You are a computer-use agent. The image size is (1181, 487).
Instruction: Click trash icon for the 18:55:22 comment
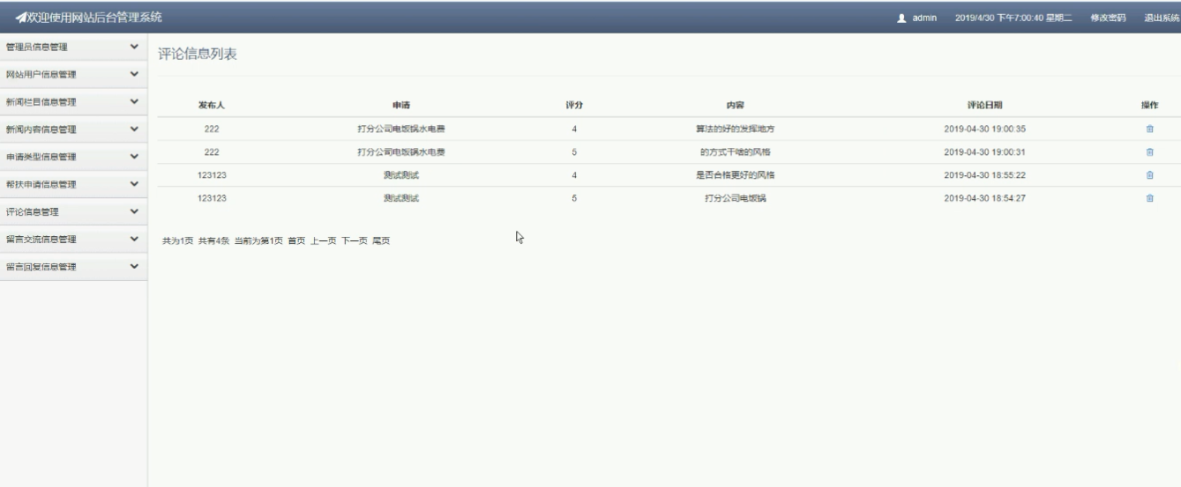tap(1149, 175)
